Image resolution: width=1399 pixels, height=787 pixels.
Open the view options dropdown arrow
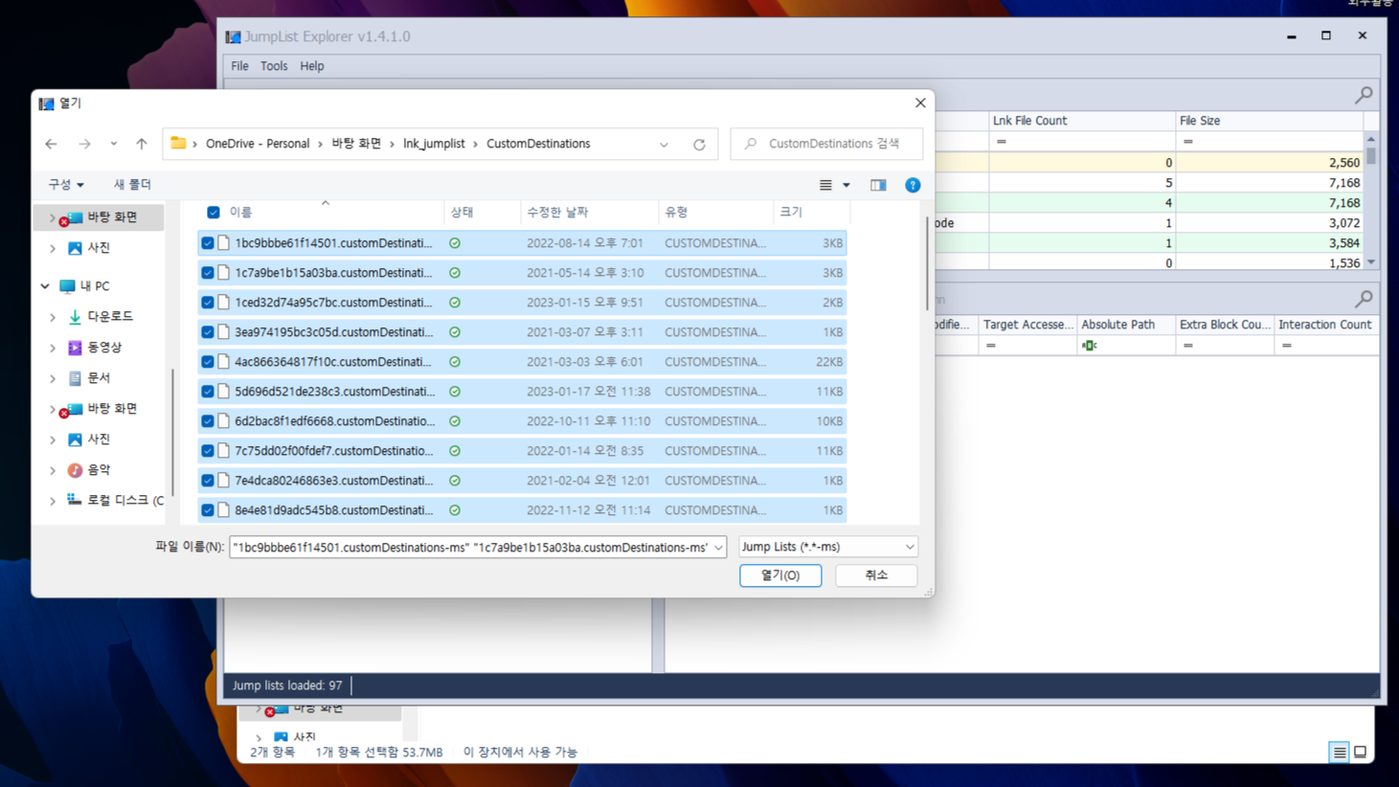pos(846,185)
